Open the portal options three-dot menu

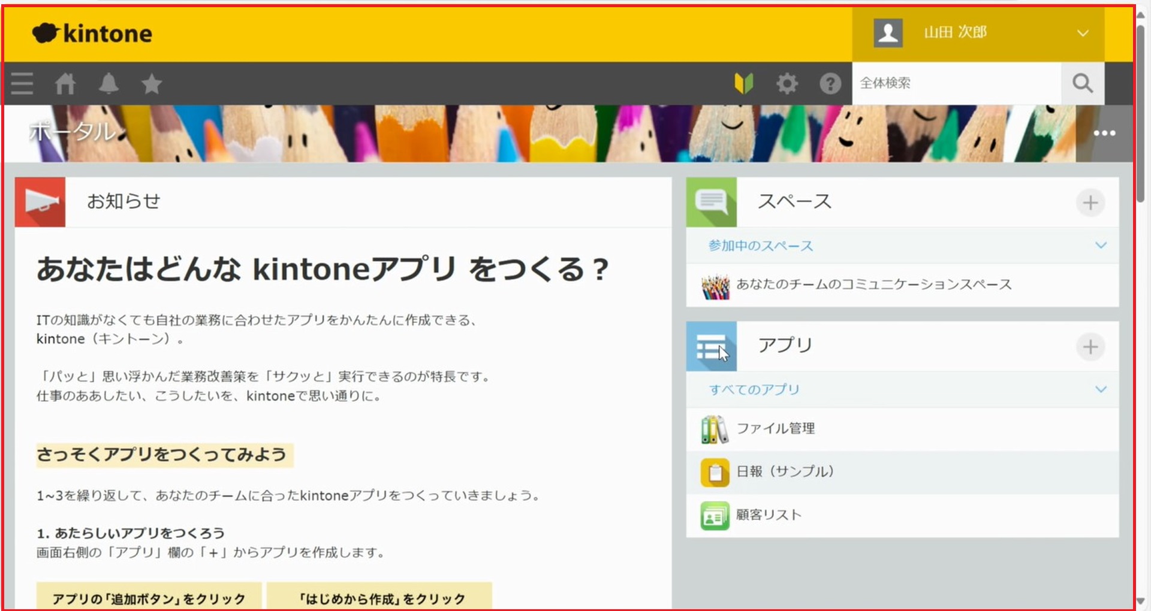tap(1104, 133)
